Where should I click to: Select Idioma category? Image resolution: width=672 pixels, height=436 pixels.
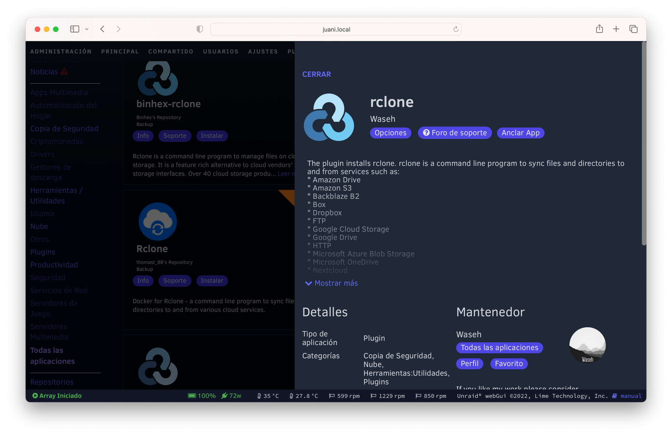click(42, 213)
